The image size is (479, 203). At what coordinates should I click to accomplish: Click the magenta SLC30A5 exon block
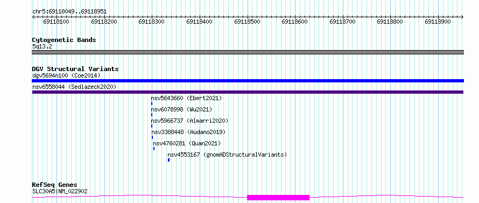[278, 198]
